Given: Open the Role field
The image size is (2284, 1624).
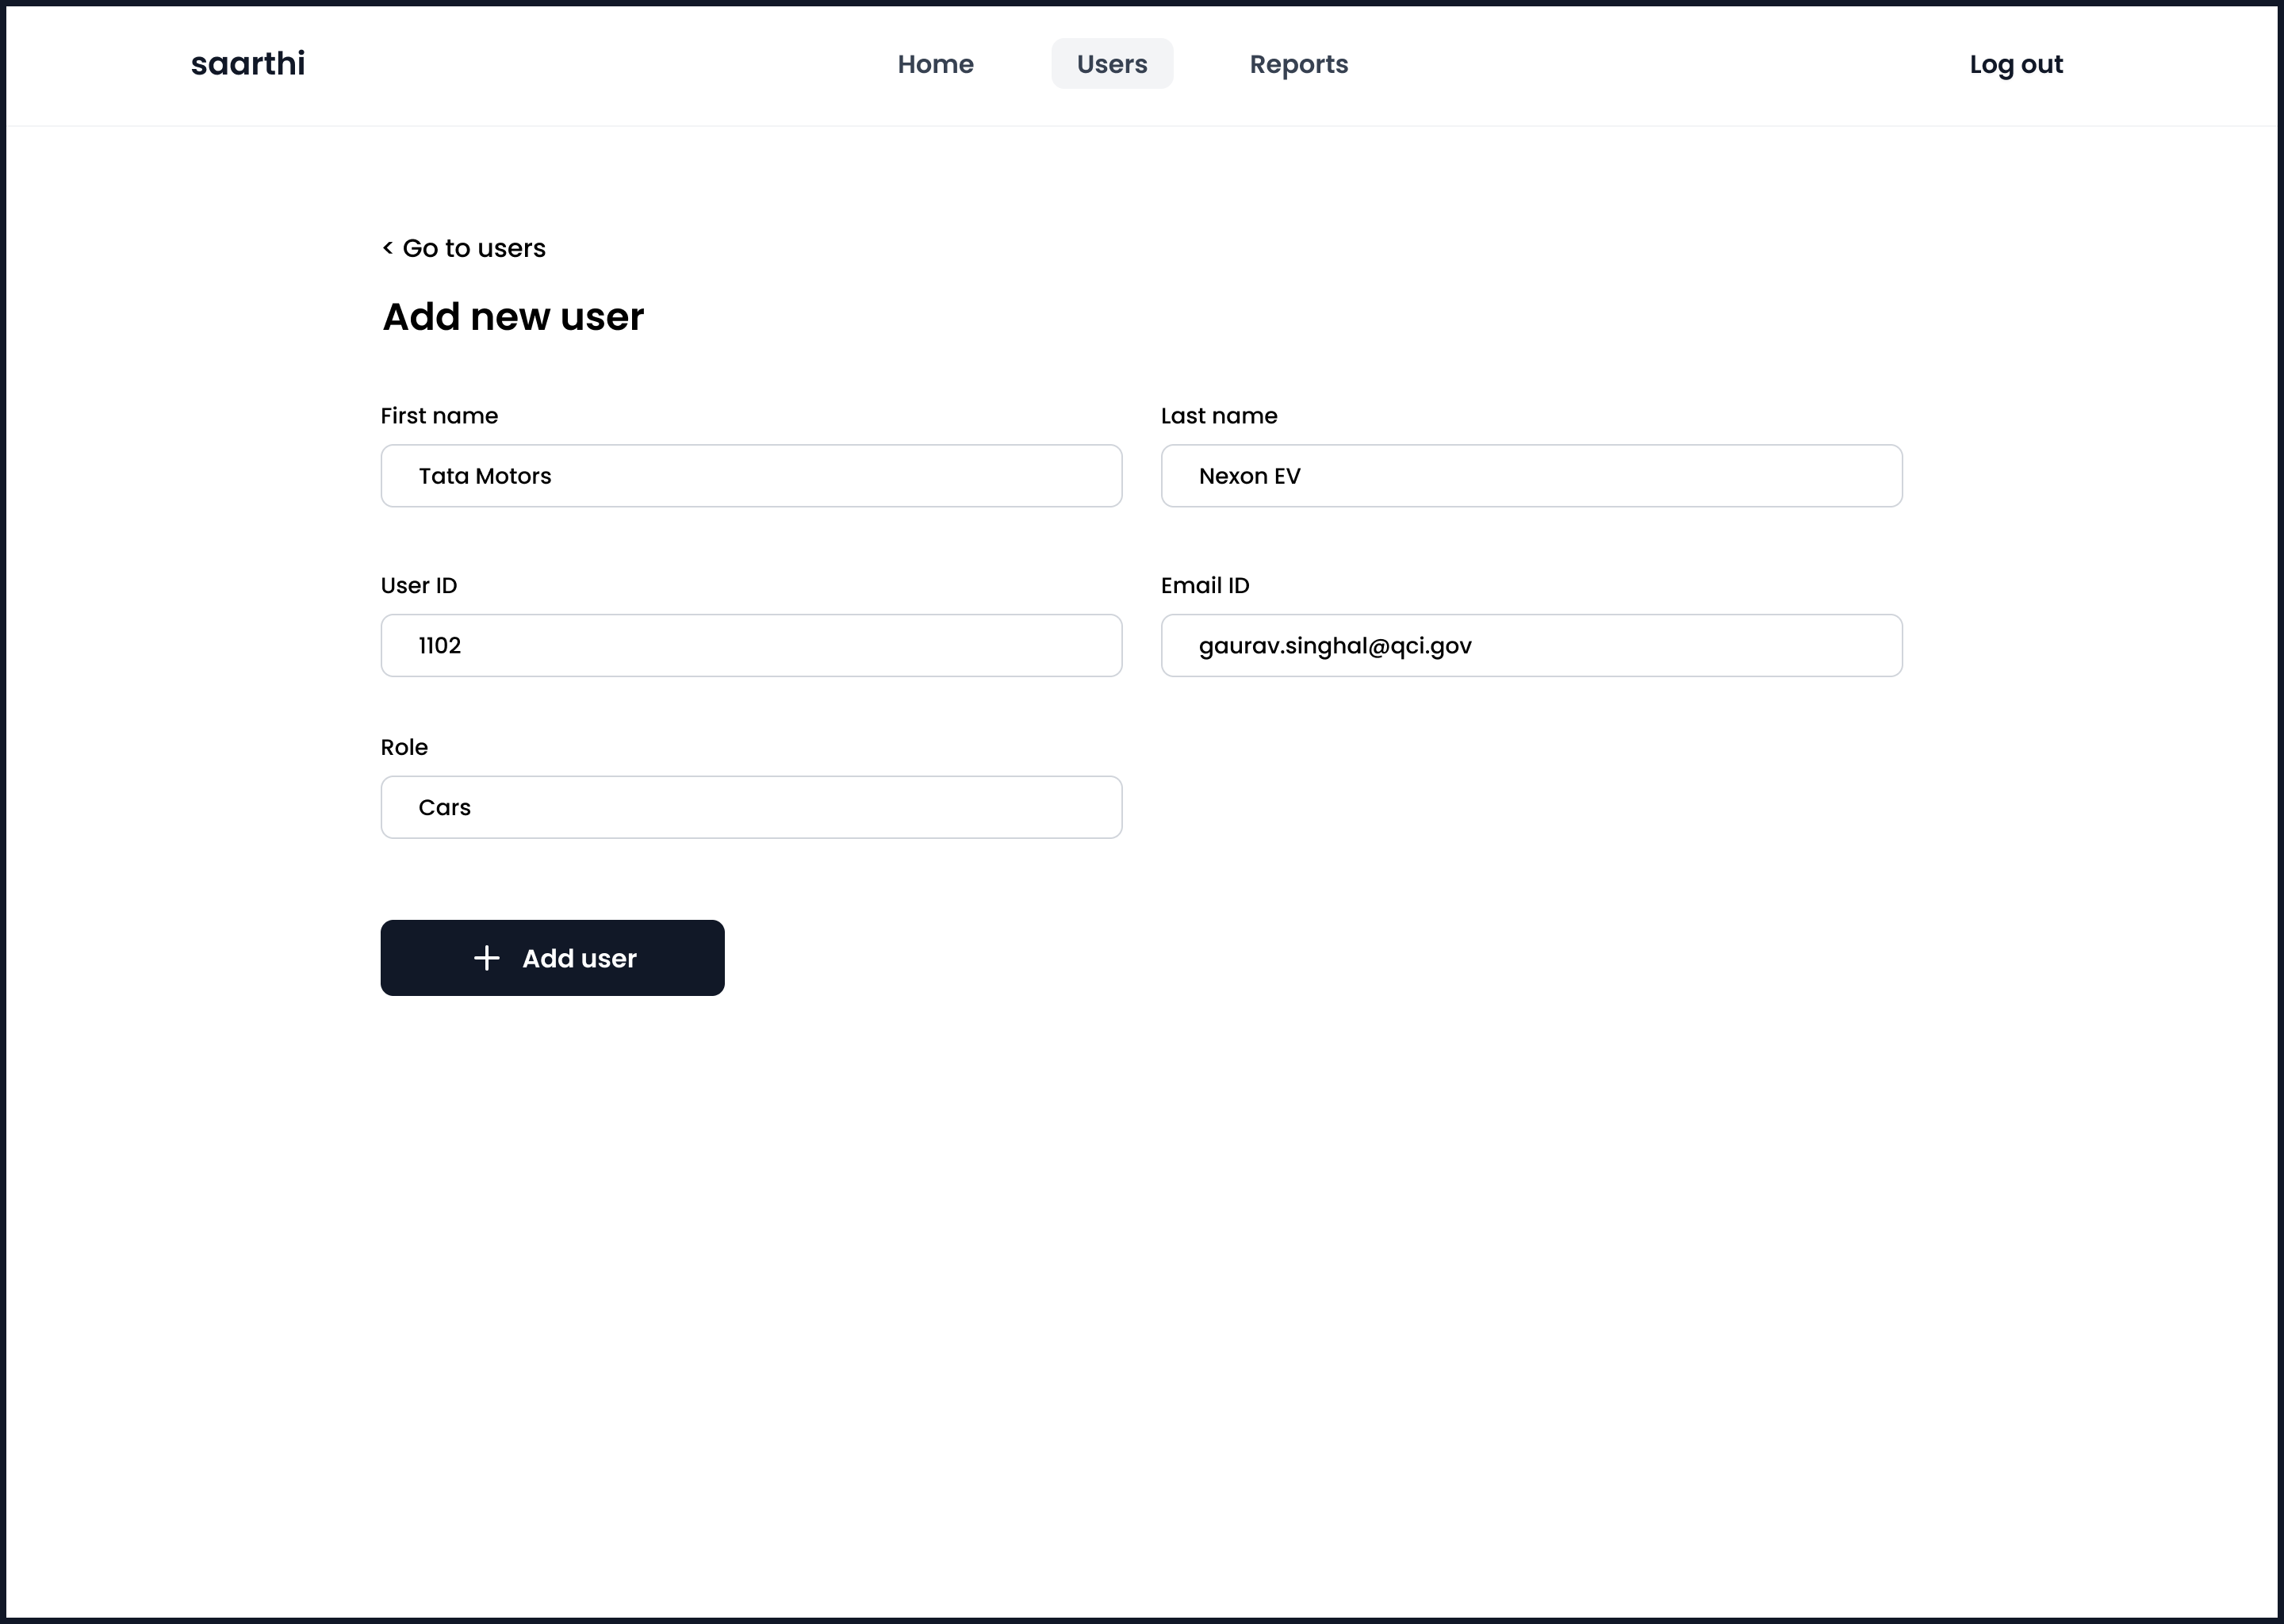Looking at the screenshot, I should pos(751,807).
